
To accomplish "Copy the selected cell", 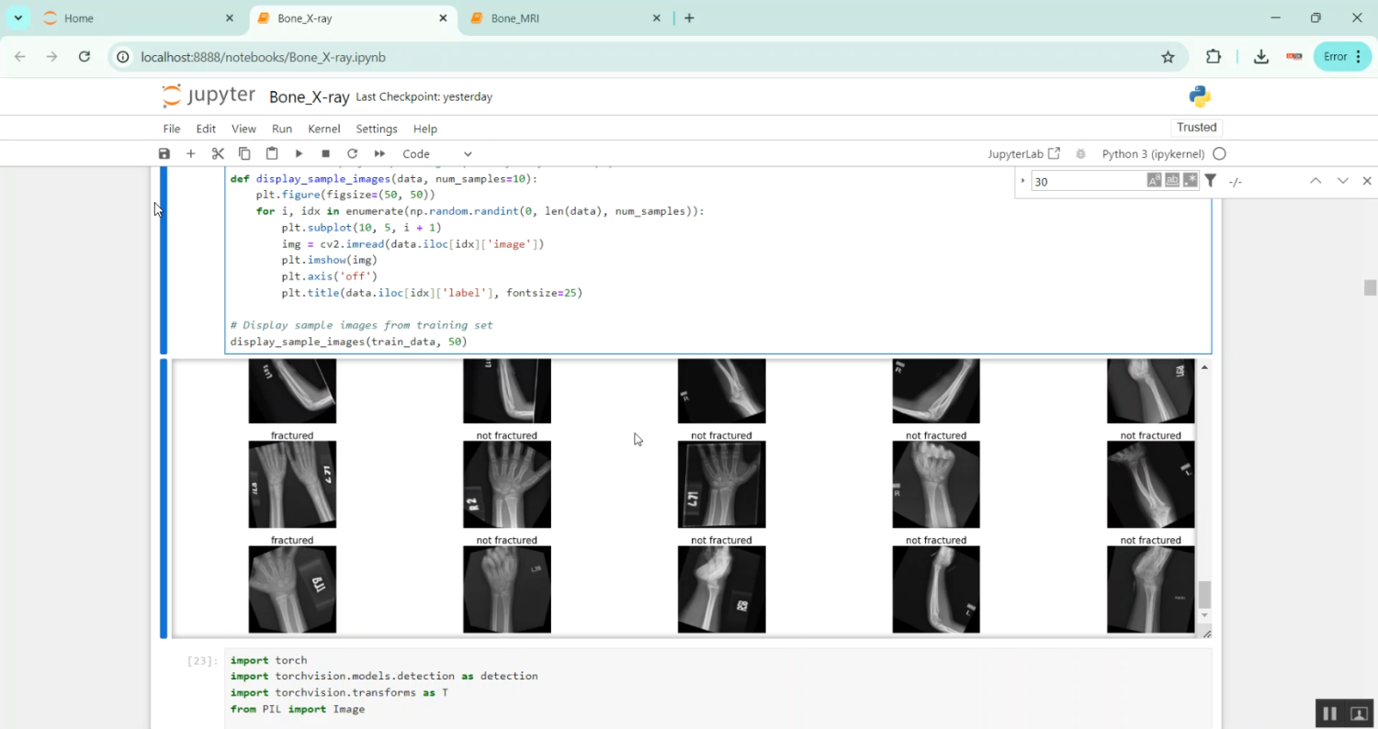I will pos(244,154).
